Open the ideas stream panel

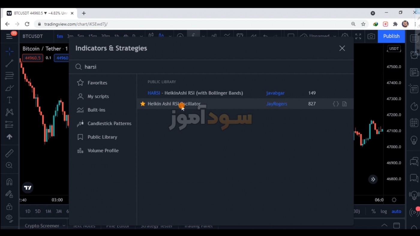click(x=414, y=196)
